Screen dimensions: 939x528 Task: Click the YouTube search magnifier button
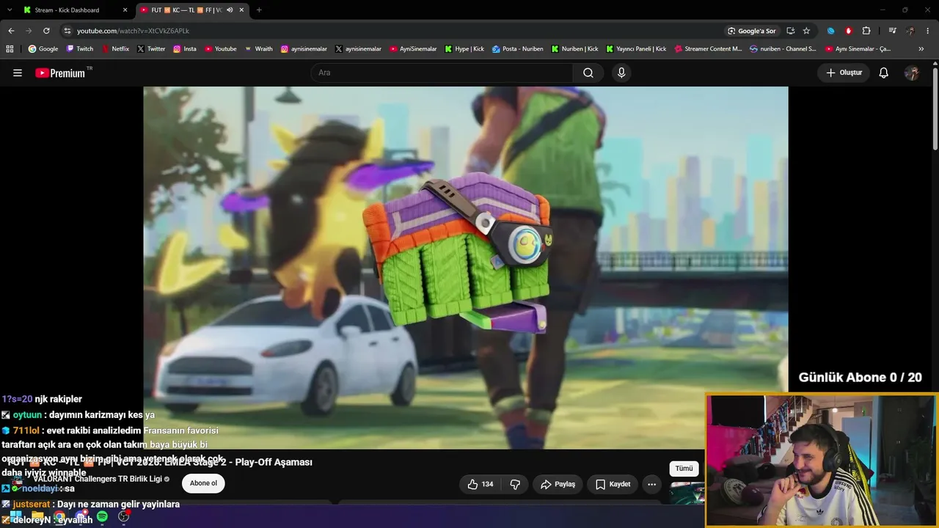click(x=588, y=73)
